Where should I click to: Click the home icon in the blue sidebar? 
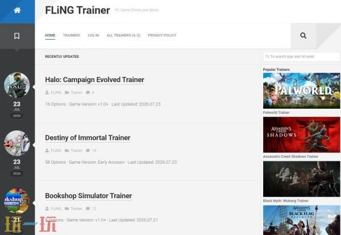(17, 10)
